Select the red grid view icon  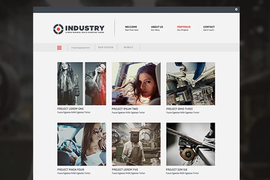click(59, 47)
